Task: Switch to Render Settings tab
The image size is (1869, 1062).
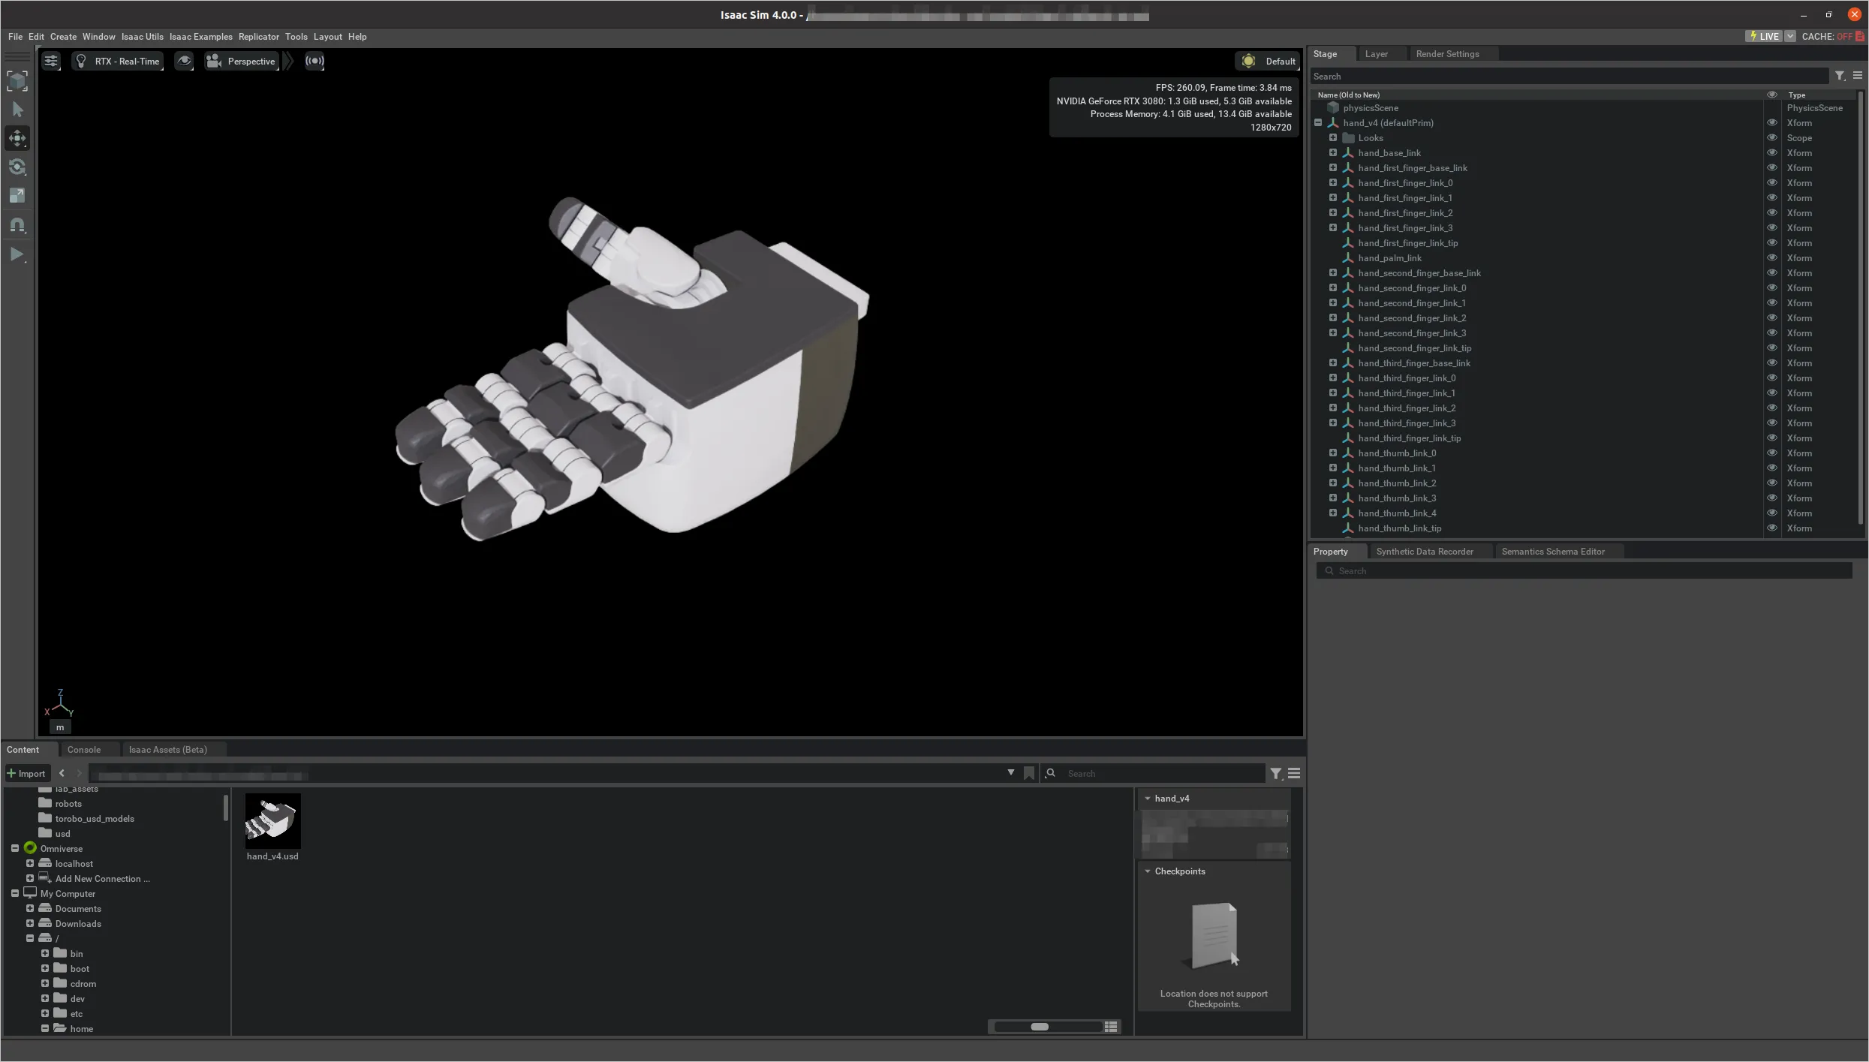Action: pyautogui.click(x=1447, y=54)
